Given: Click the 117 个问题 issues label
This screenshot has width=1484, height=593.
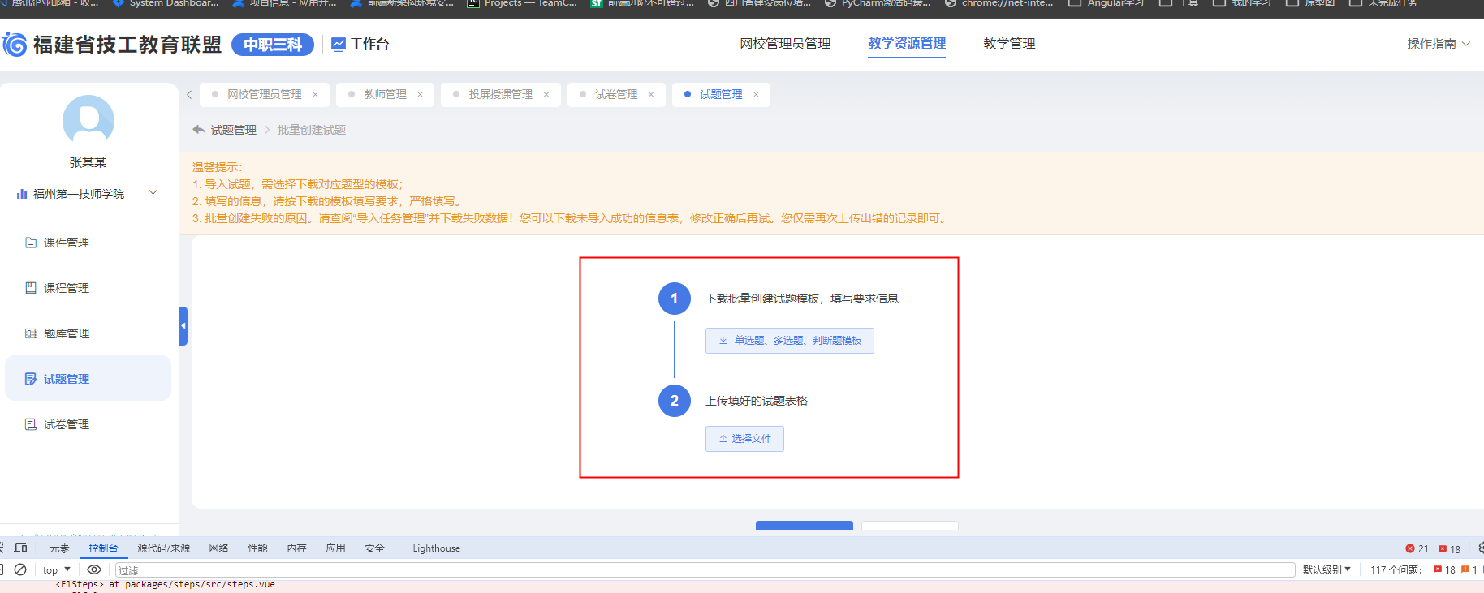Looking at the screenshot, I should point(1396,570).
